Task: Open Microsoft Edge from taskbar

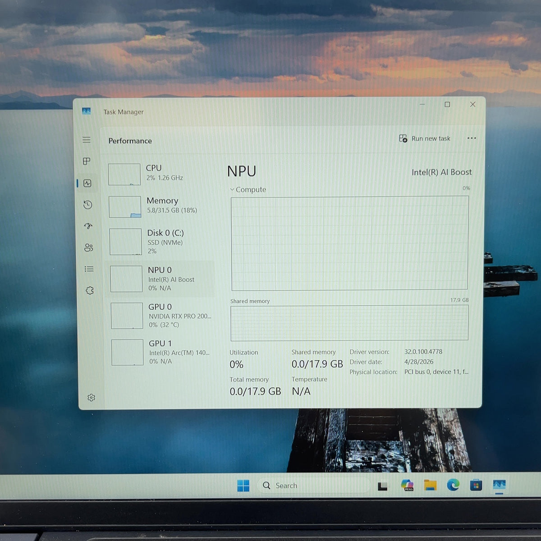Action: pyautogui.click(x=453, y=485)
